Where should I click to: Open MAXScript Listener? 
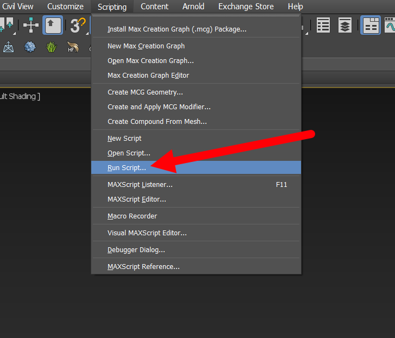coord(196,185)
